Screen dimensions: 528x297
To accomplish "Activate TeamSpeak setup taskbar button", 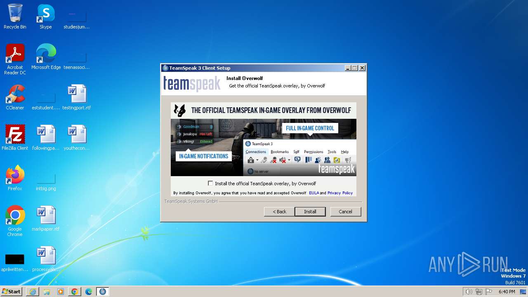I will (x=103, y=291).
